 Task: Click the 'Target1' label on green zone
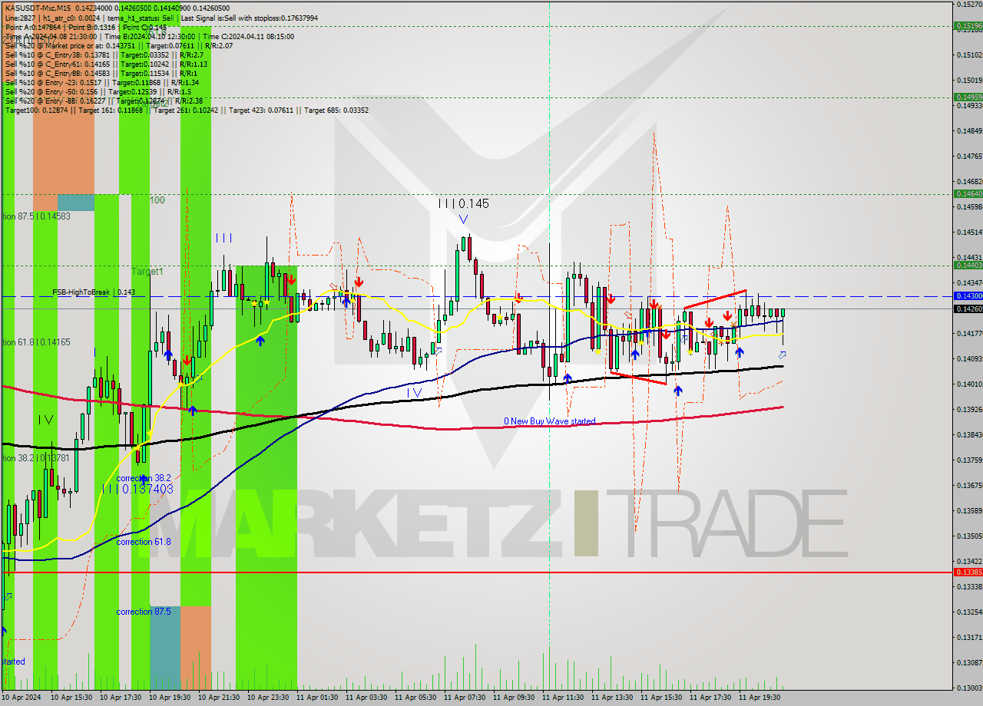(x=147, y=272)
